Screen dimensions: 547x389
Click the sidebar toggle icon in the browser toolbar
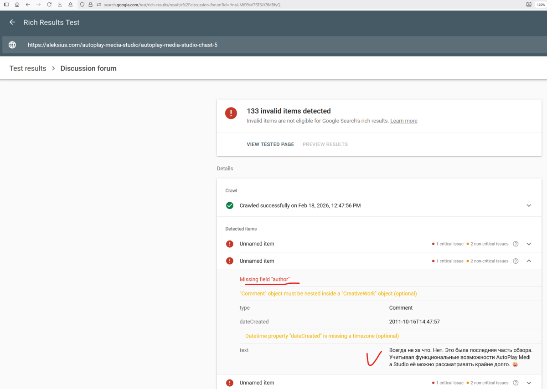click(6, 5)
